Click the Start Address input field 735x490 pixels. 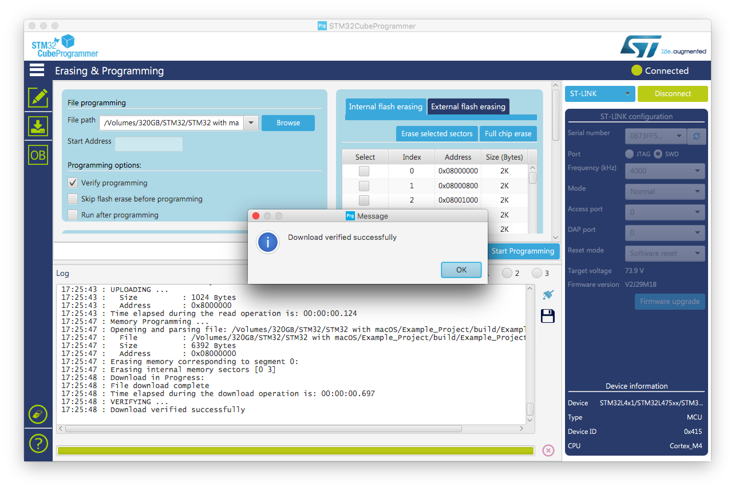click(149, 144)
